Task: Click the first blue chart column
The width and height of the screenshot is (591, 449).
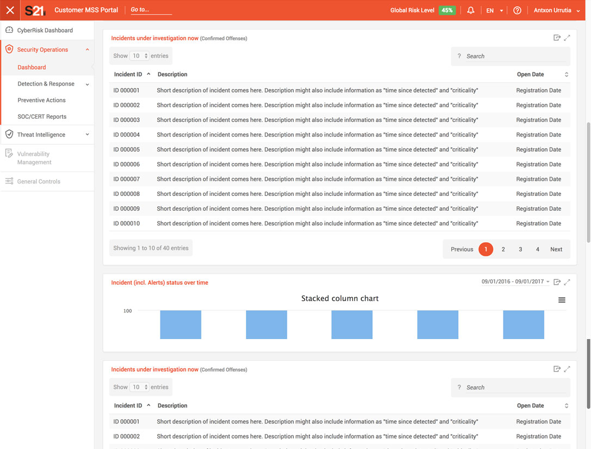Action: 180,324
